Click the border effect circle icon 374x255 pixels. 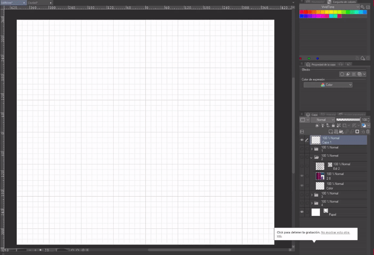(x=342, y=74)
